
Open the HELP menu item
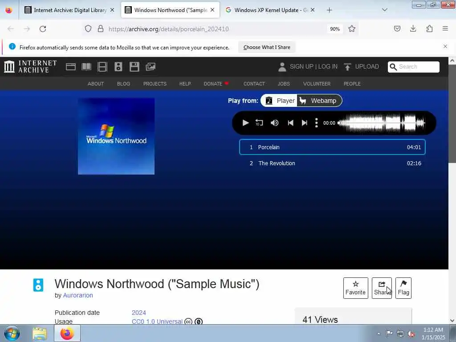[185, 84]
